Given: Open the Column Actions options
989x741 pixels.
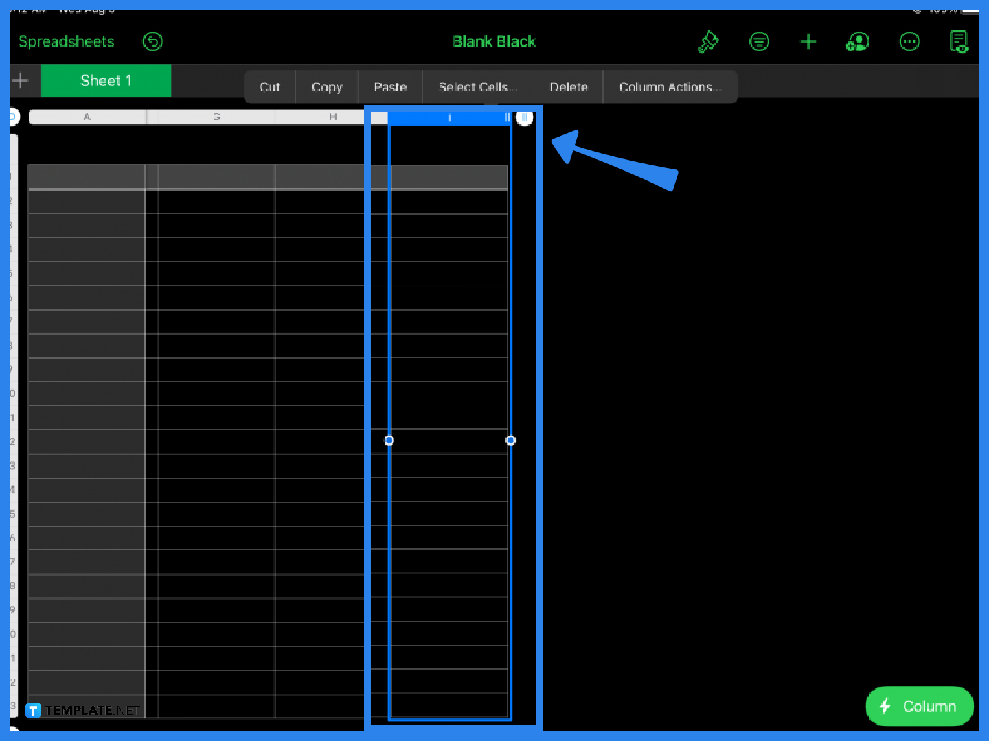Looking at the screenshot, I should [x=670, y=86].
